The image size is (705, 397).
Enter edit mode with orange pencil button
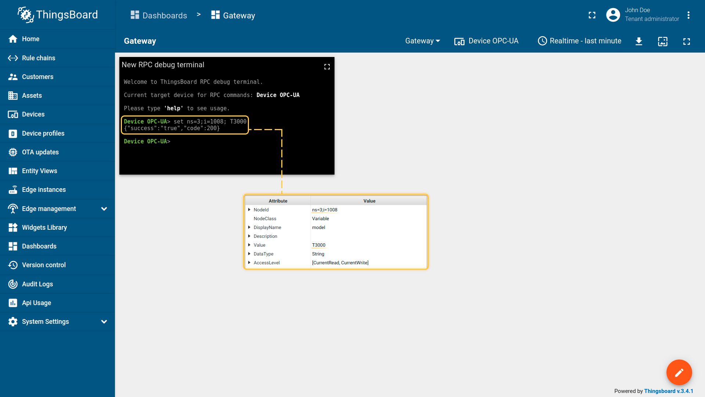(x=679, y=372)
